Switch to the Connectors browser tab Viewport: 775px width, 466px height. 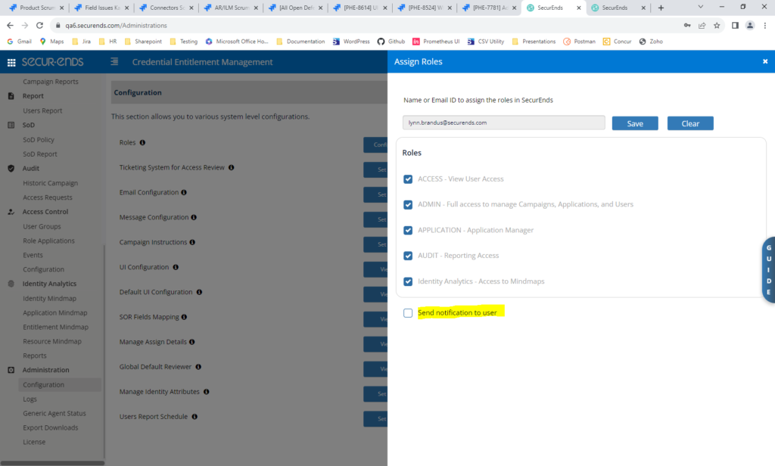167,8
